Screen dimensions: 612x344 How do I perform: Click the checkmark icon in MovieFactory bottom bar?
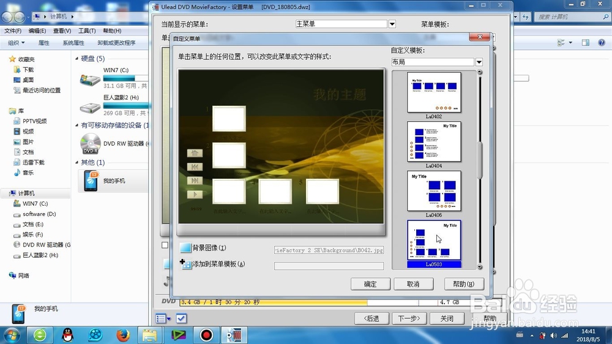181,319
